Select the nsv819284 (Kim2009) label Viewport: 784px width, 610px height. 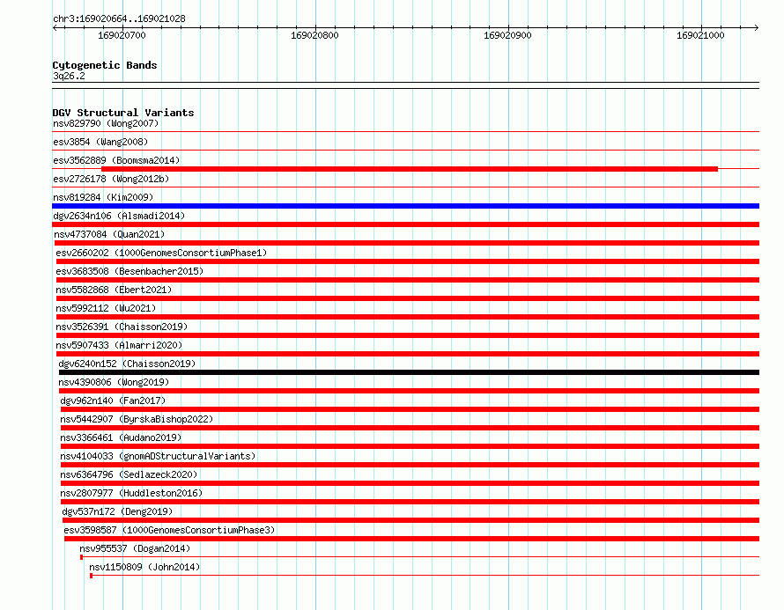103,197
